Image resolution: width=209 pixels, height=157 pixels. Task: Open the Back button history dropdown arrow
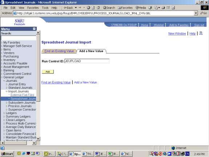coord(76,8)
